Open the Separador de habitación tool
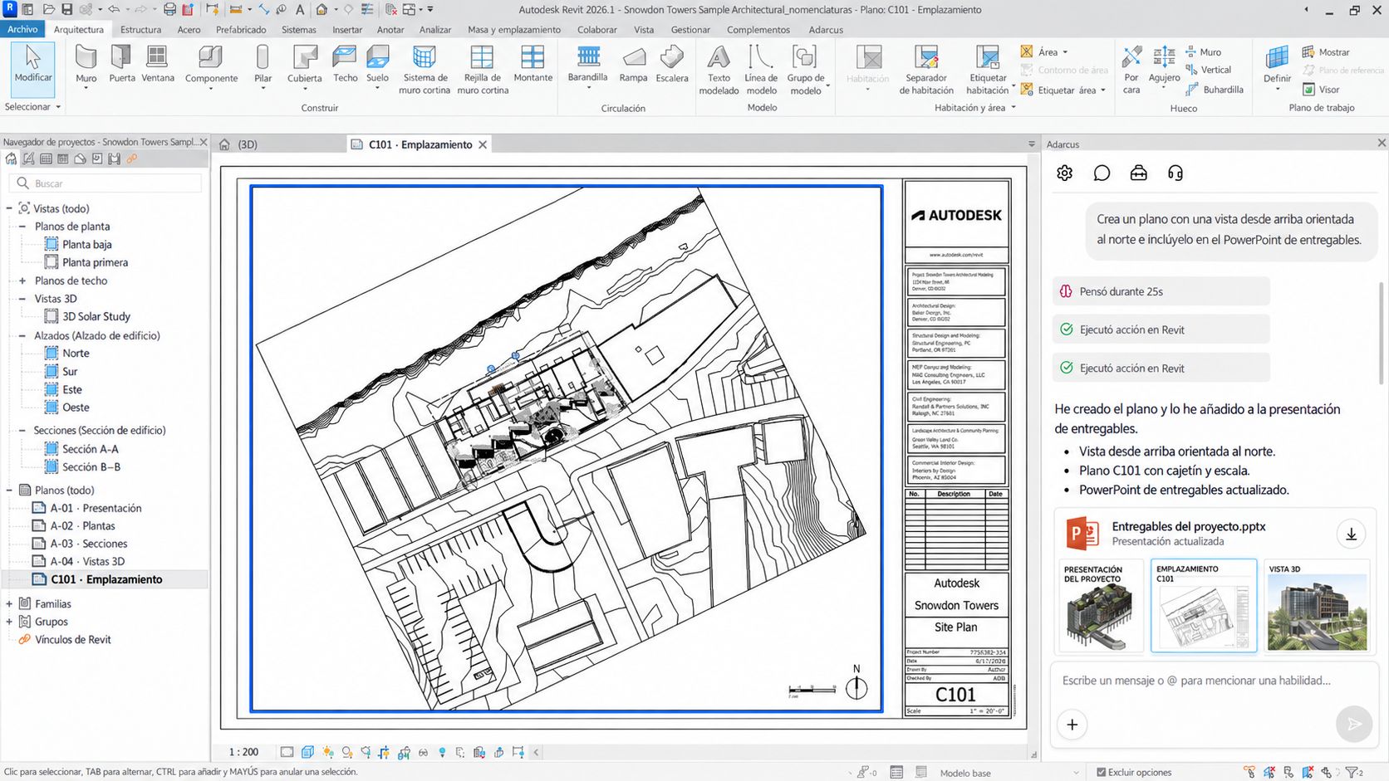 point(926,70)
